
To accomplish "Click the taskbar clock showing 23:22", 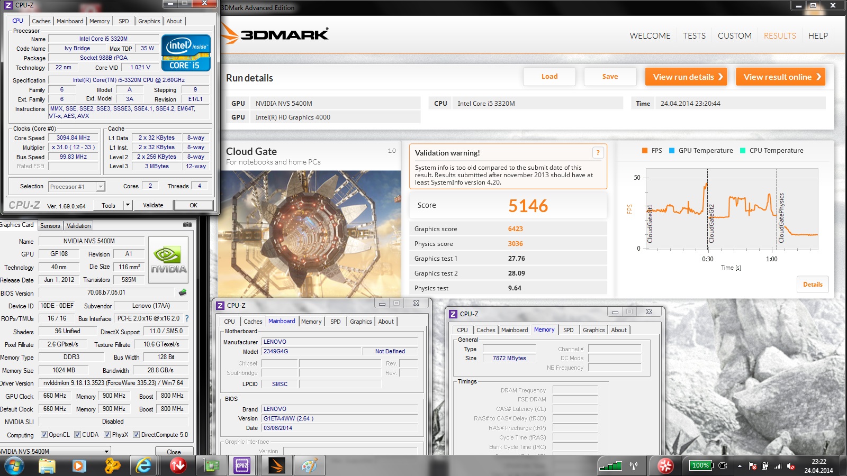I will point(818,466).
